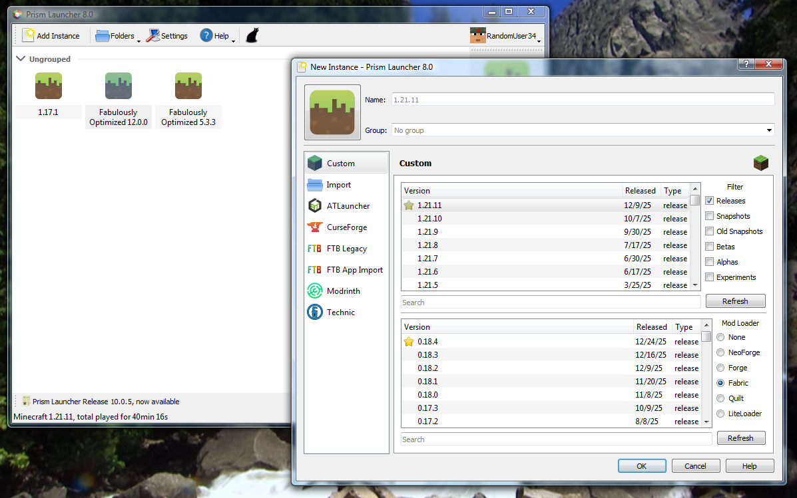Select the Fabulously Optimized 12.0.0 instance
This screenshot has height=498, width=797.
[119, 100]
